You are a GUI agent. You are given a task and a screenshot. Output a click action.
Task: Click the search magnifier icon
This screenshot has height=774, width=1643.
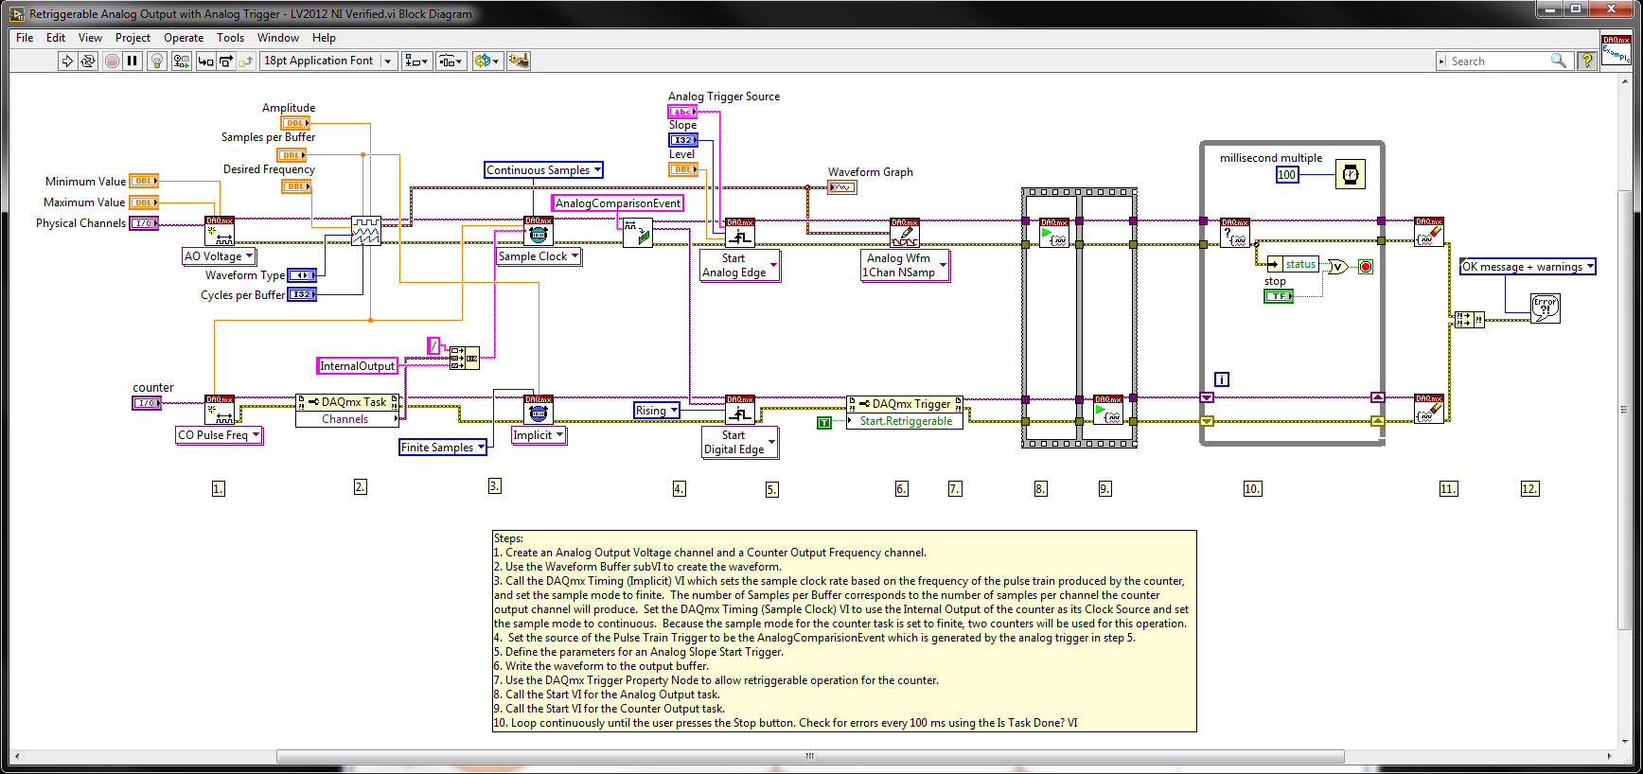coord(1559,61)
